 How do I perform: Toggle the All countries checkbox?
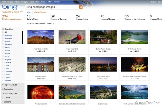(3, 32)
